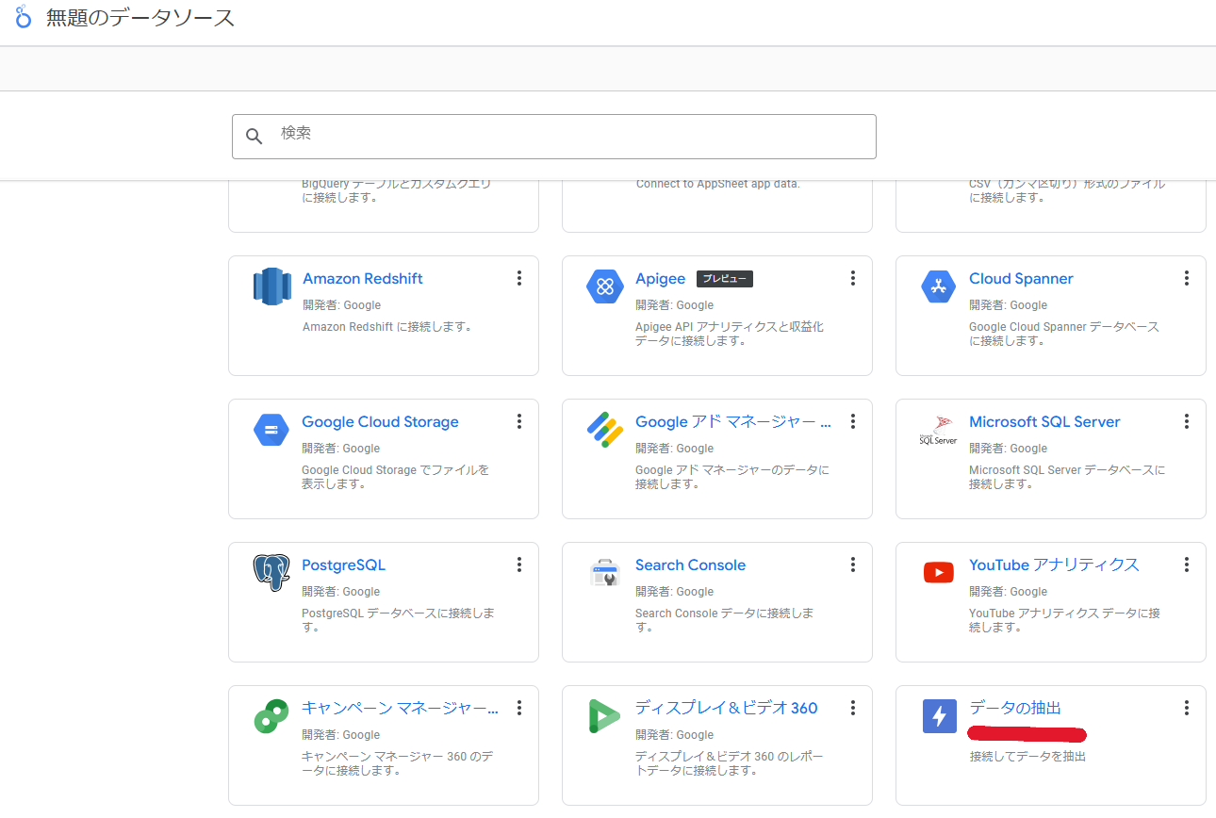Click the Google Cloud Storage icon
This screenshot has width=1216, height=818.
tap(271, 430)
